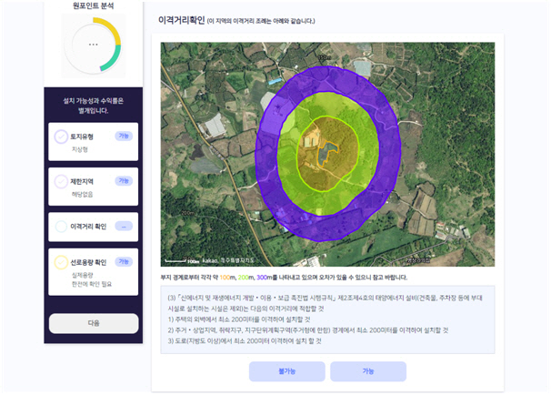Click the 다음 next button
The width and height of the screenshot is (551, 395).
(x=94, y=323)
